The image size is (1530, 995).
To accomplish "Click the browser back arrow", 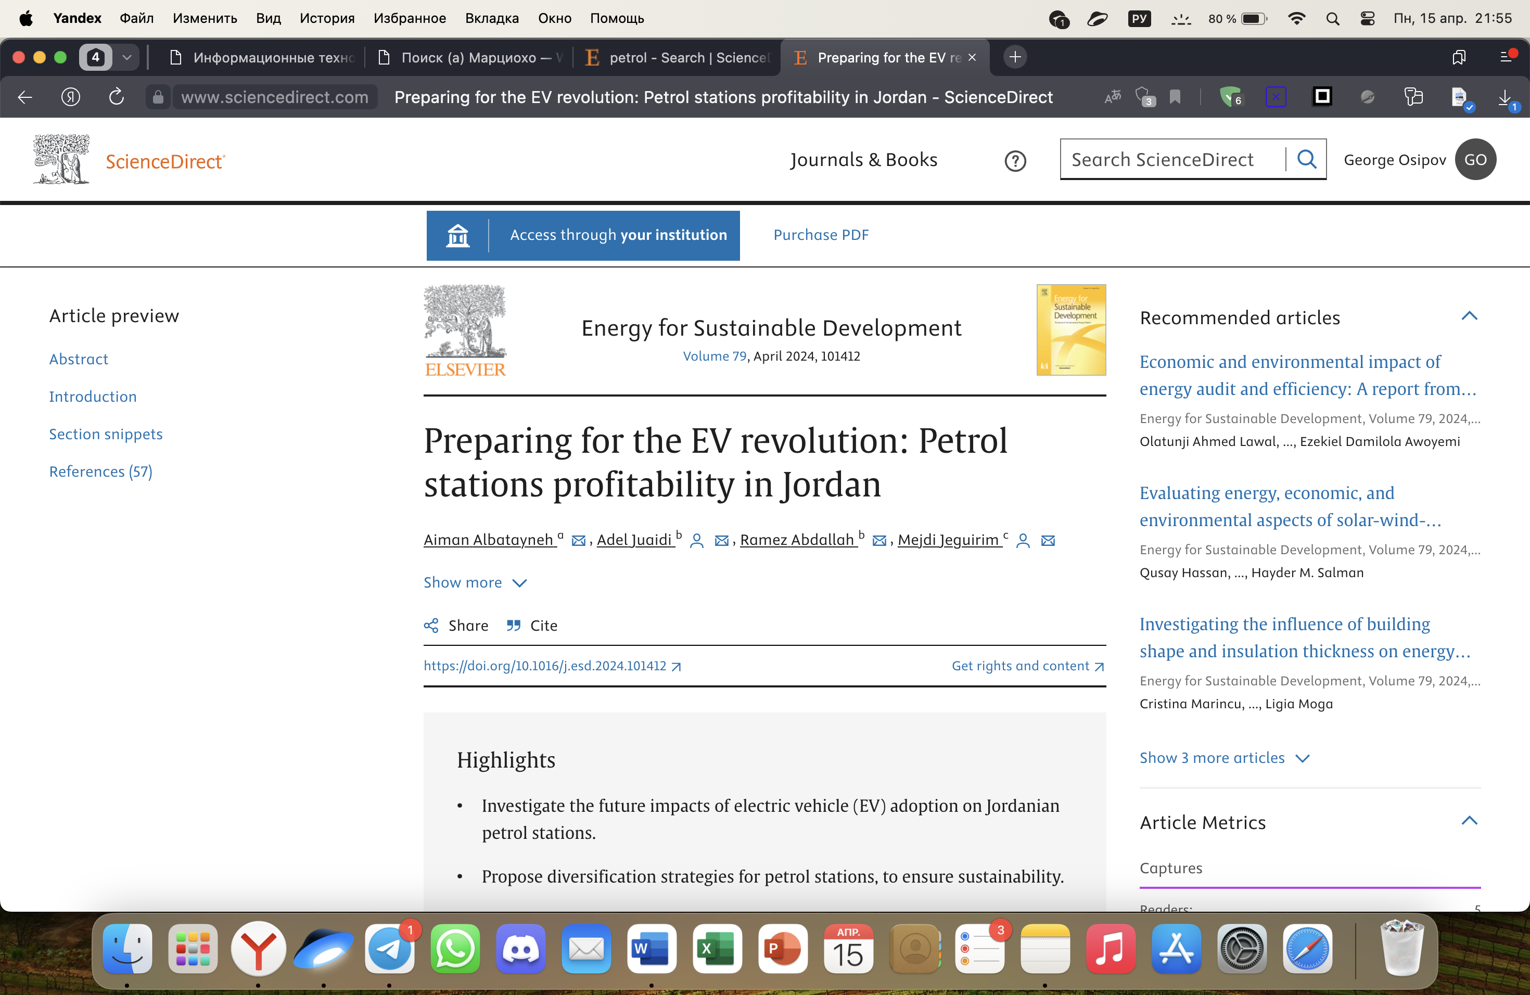I will click(25, 97).
